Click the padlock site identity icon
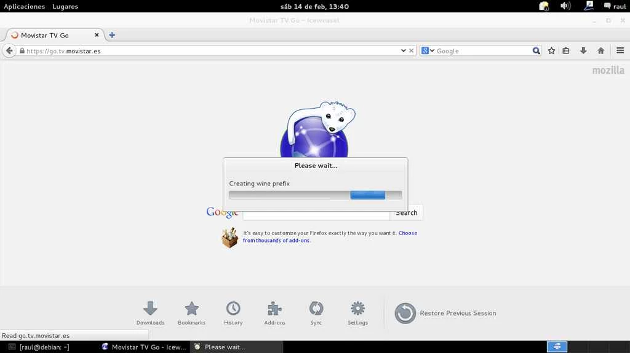The image size is (630, 353). [22, 51]
